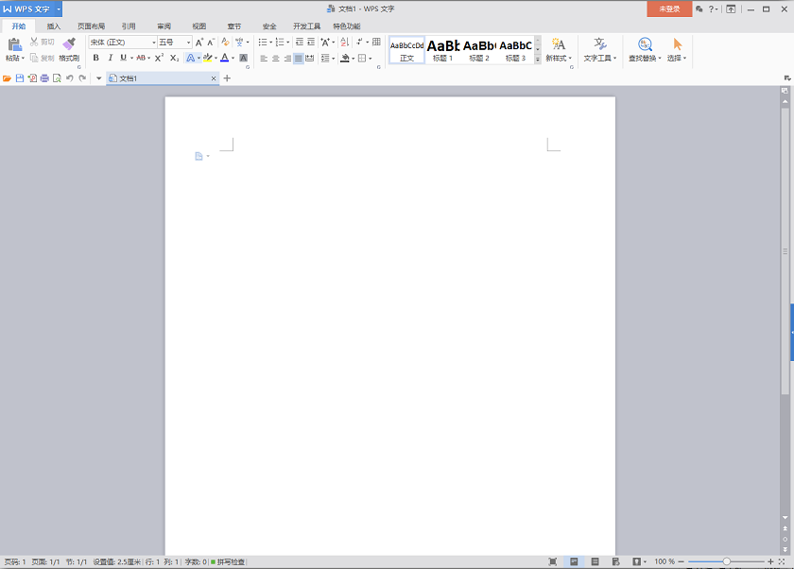
Task: Click the print icon in quick access toolbar
Action: click(x=44, y=78)
